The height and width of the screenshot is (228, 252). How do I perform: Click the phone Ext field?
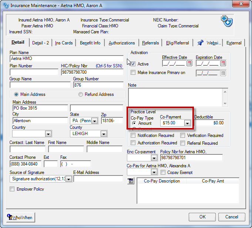(51, 164)
